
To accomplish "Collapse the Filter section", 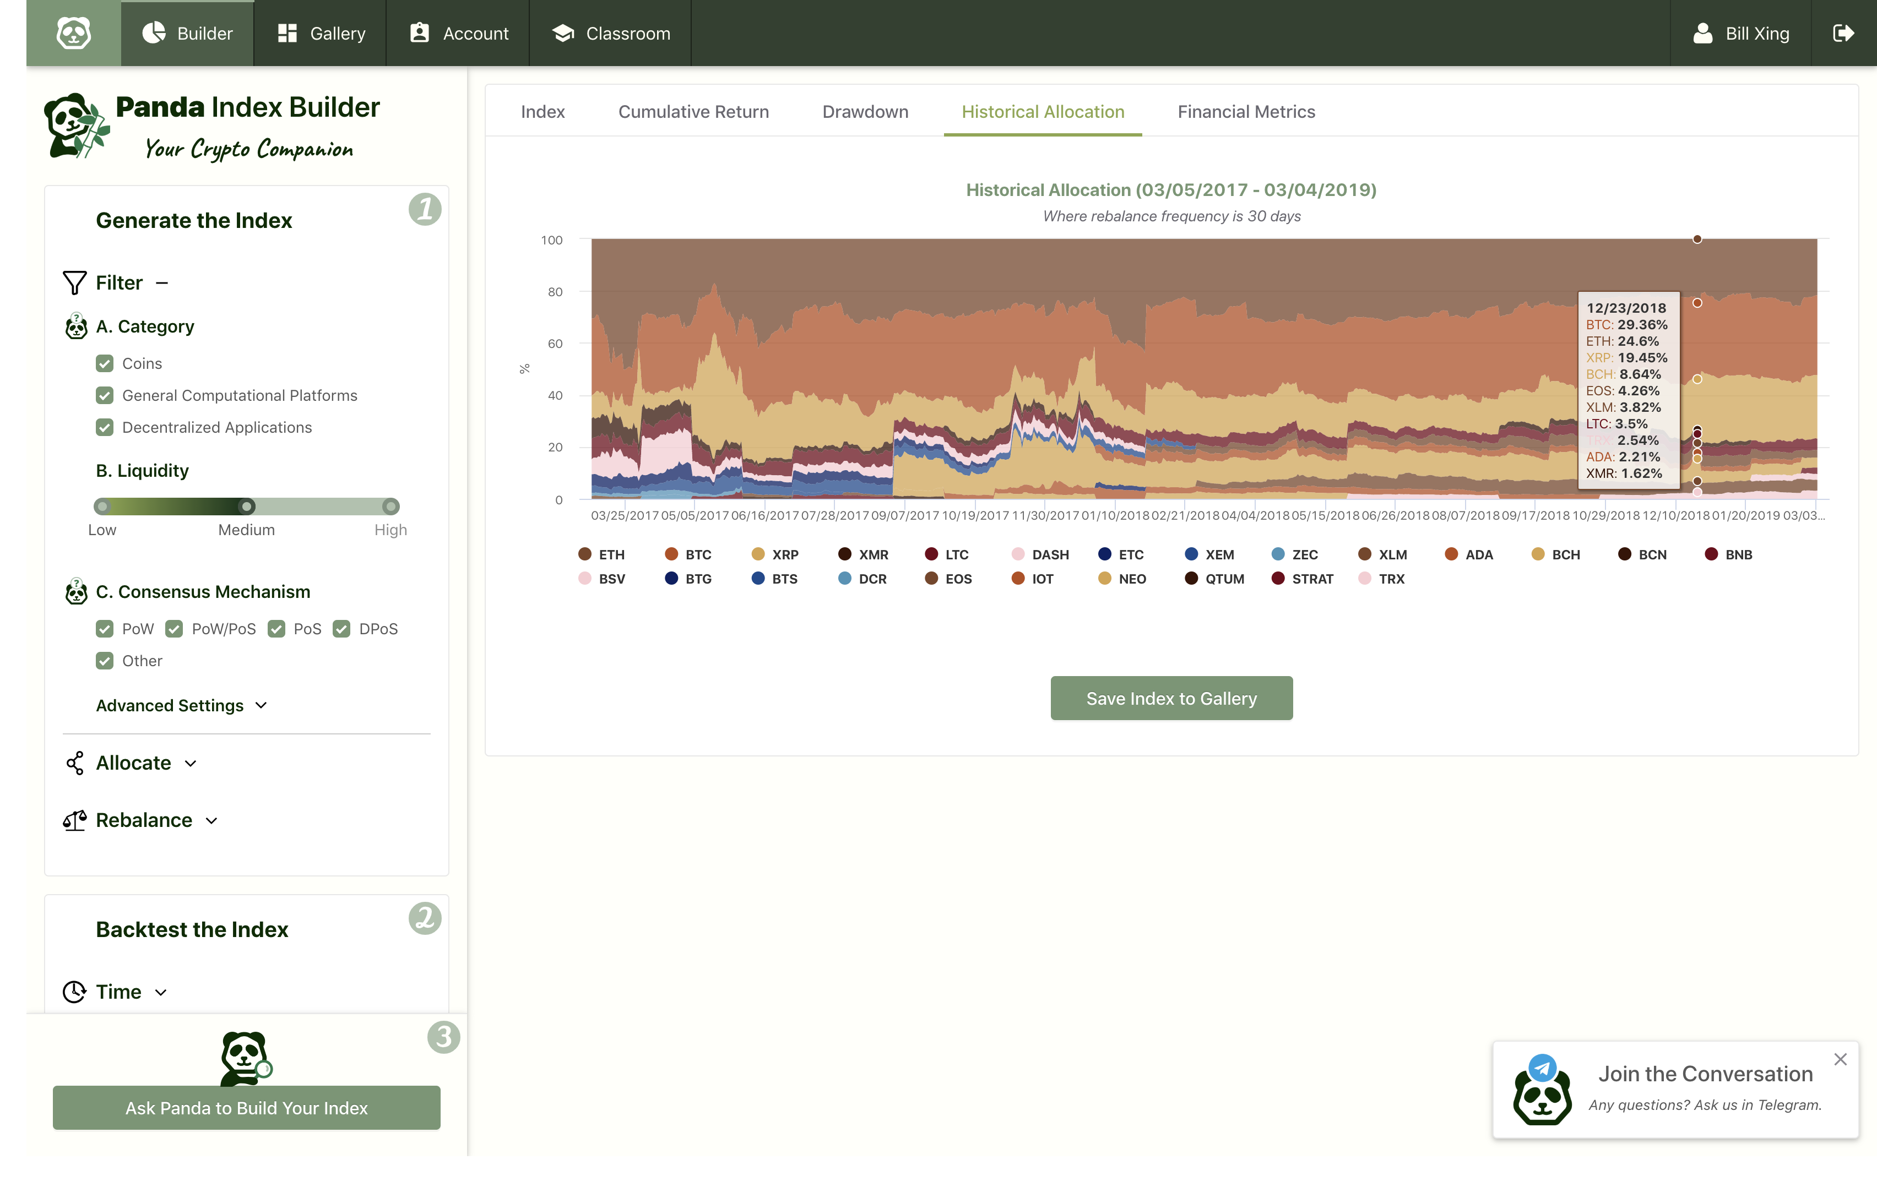I will coord(161,282).
